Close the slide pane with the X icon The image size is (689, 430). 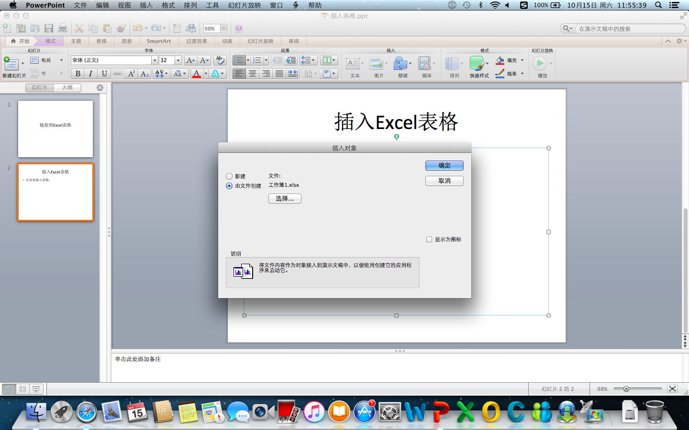pyautogui.click(x=100, y=87)
